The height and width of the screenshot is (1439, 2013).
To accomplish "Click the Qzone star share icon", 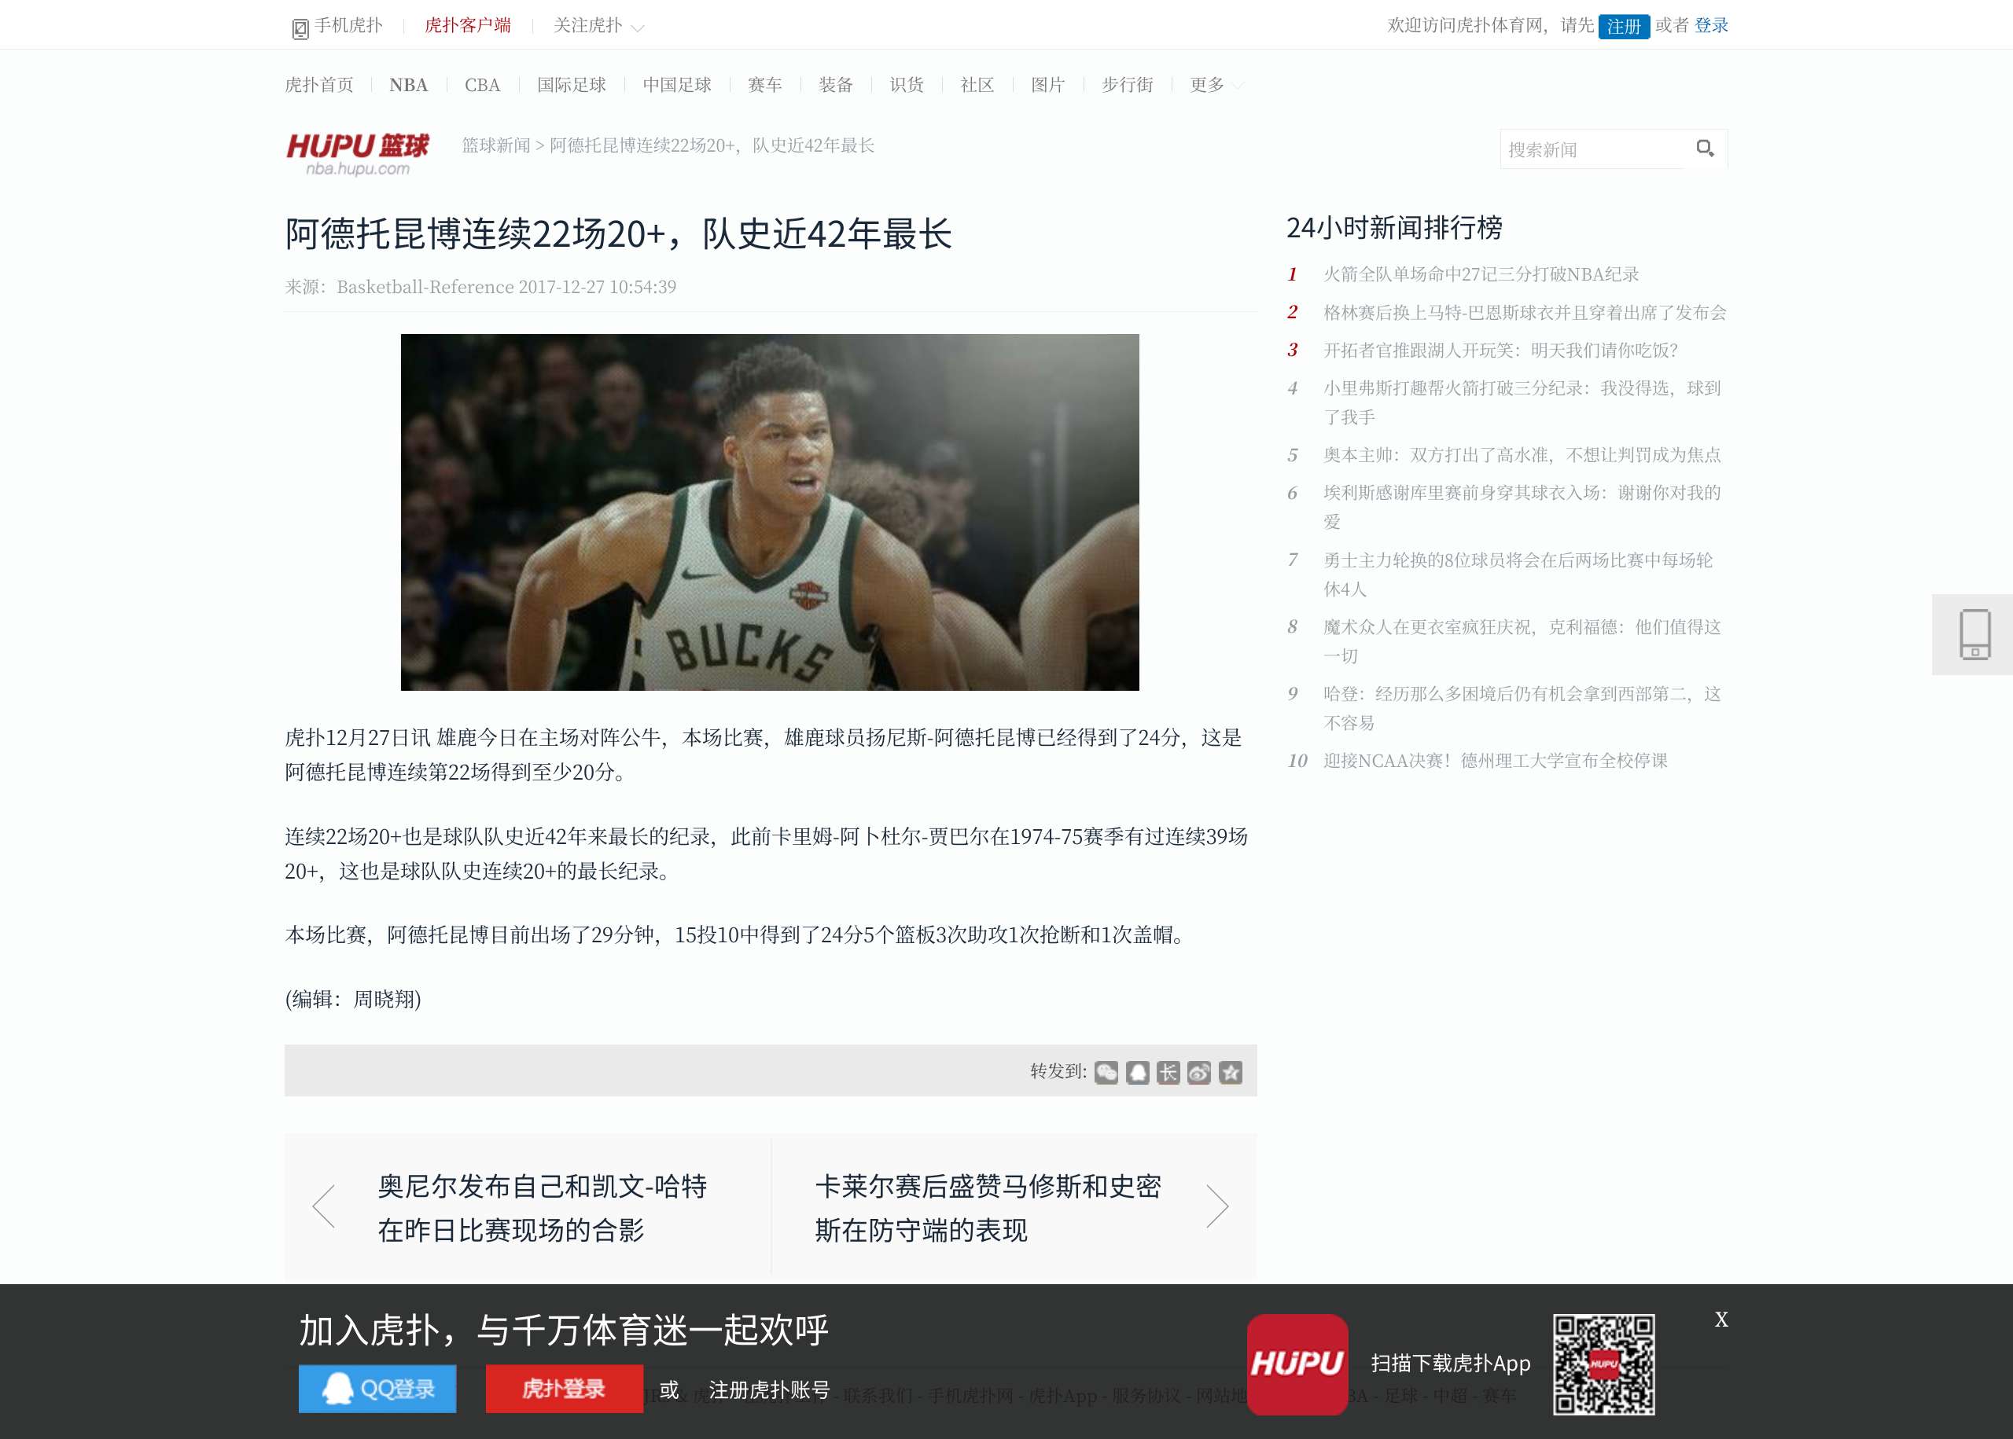I will pos(1231,1072).
